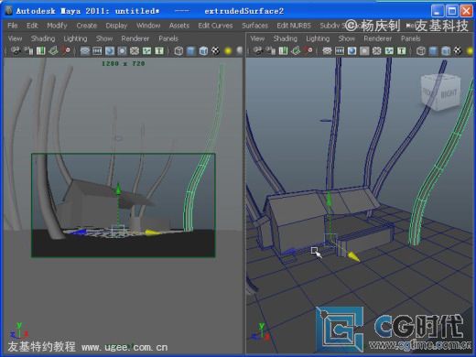Click Use All Lights icon, left panel
Viewport: 476px width, 357px height.
pyautogui.click(x=228, y=51)
